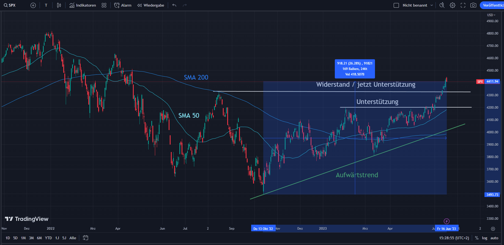Select the Unterstützung text label
504x245 pixels.
tap(377, 102)
